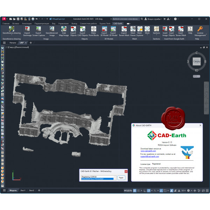The width and height of the screenshot is (210, 210).
Task: Click the Общий доступ share button
Action: coord(57,19)
